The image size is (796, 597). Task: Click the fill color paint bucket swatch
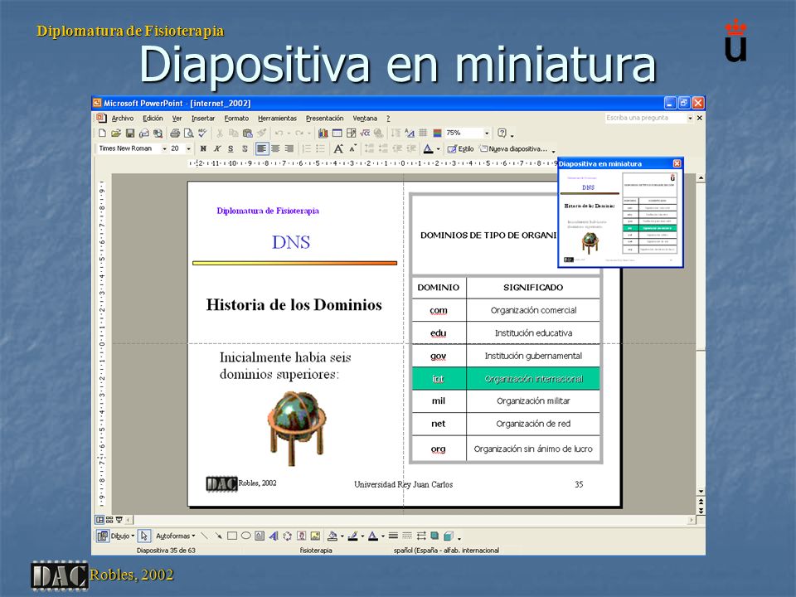pos(332,536)
